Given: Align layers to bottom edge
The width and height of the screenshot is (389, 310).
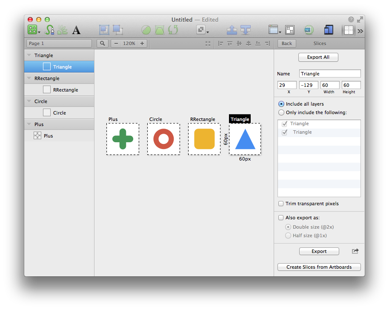Looking at the screenshot, I should 258,44.
